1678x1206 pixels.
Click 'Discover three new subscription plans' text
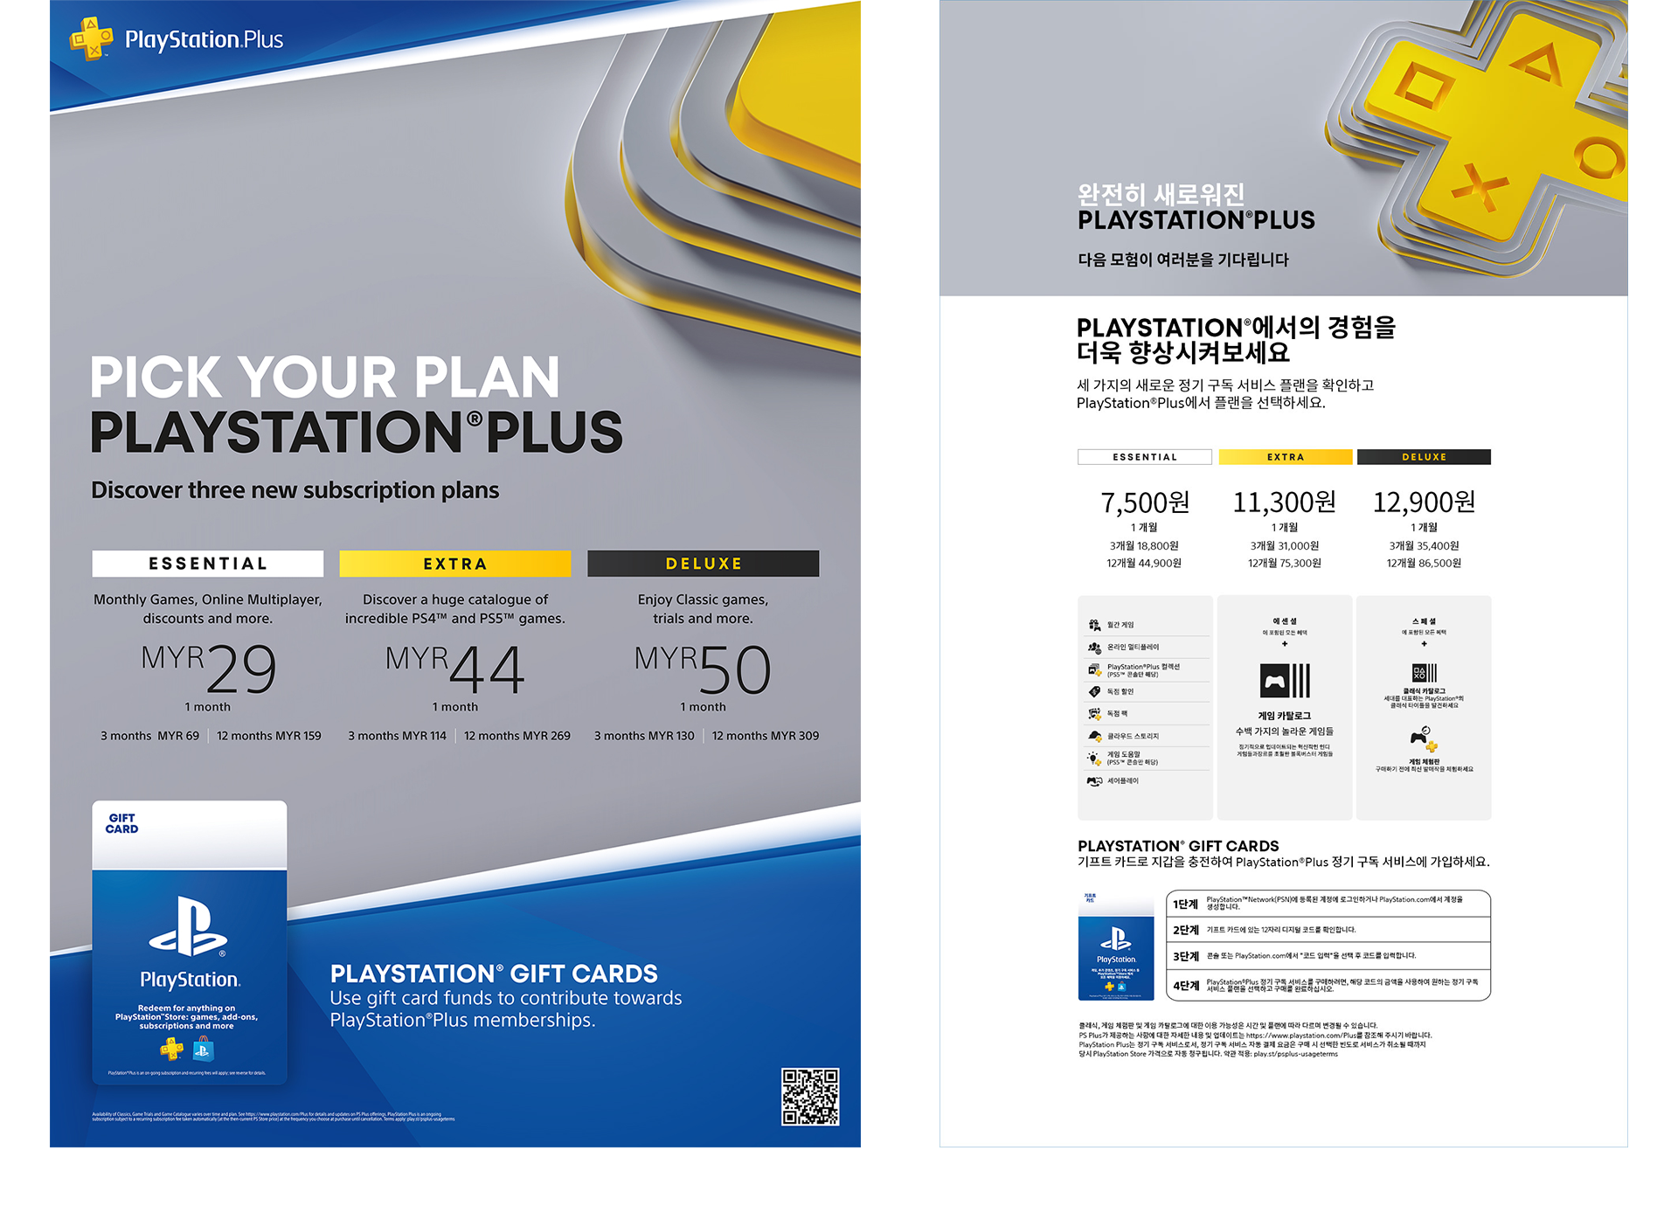pos(295,490)
